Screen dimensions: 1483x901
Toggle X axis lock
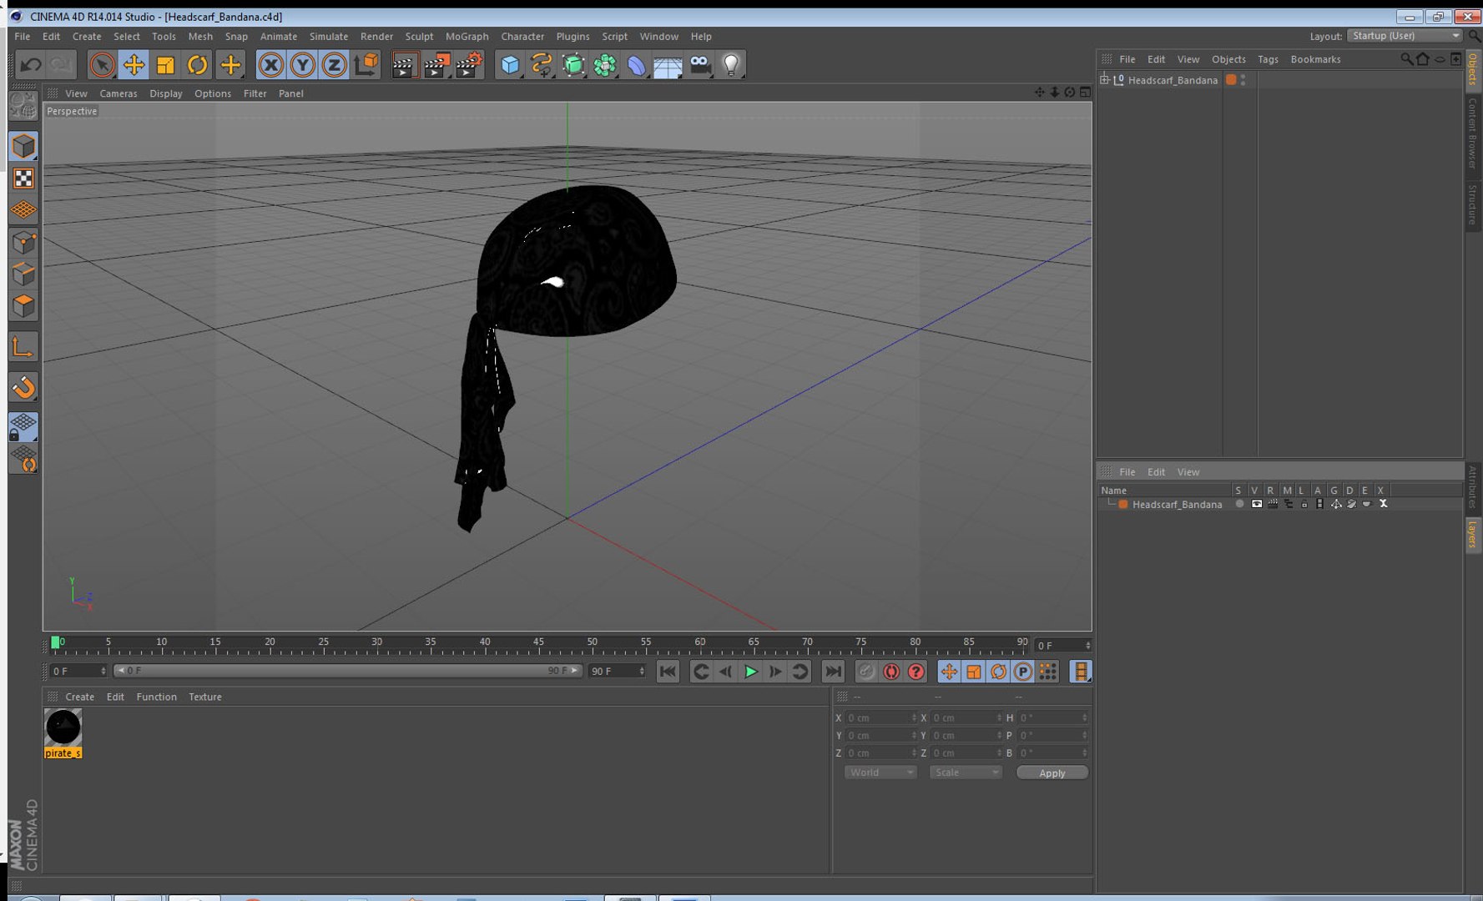click(x=270, y=64)
